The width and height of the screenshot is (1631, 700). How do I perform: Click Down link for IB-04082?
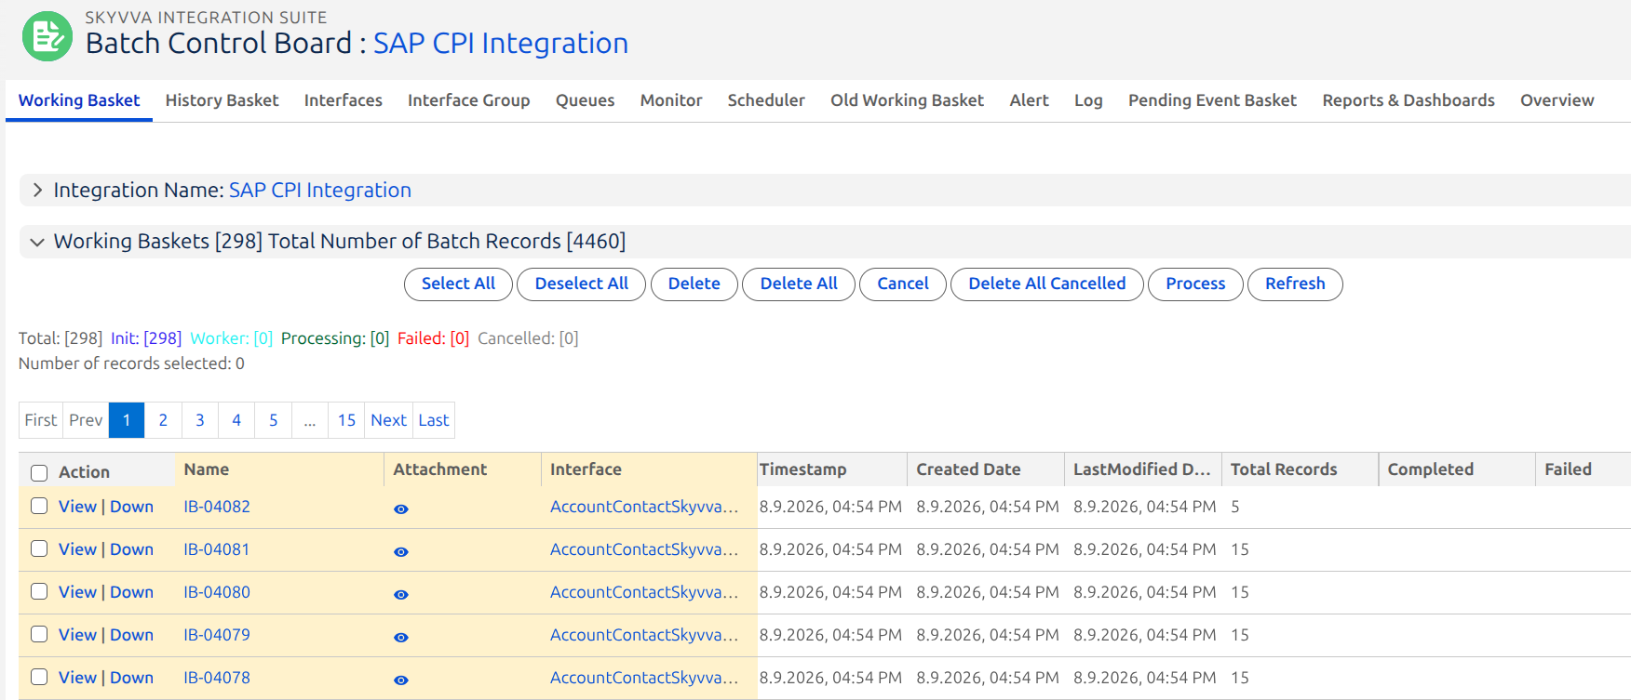[x=131, y=507]
